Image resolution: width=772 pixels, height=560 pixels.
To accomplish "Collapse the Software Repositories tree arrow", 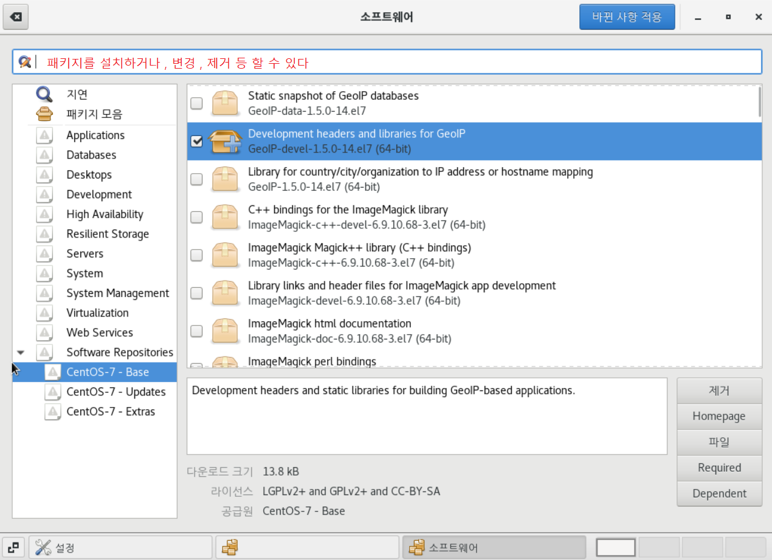I will tap(21, 352).
